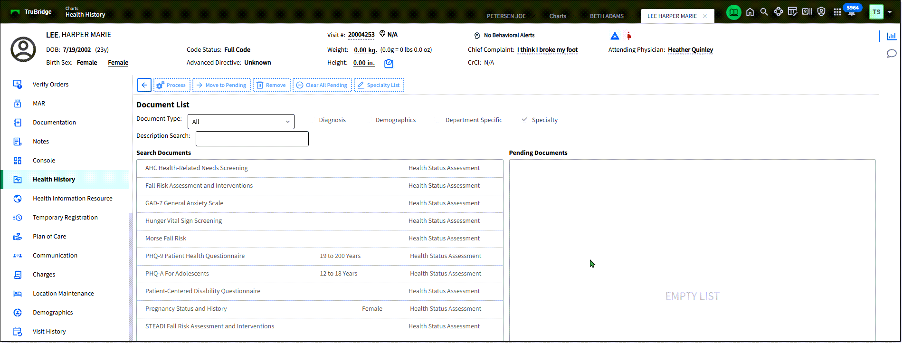Expand the TS user account menu arrow
903x344 pixels.
pos(890,12)
